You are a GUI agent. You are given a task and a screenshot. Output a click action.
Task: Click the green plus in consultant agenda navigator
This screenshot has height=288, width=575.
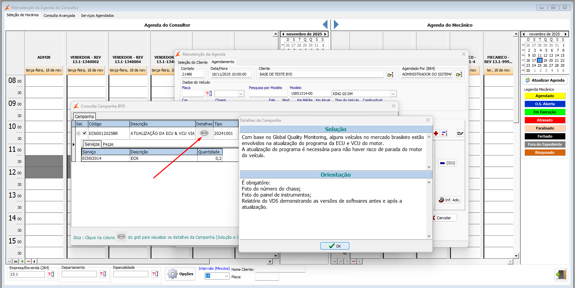click(22, 261)
